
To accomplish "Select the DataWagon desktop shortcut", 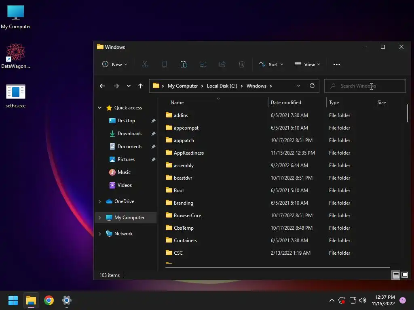I will (x=16, y=56).
